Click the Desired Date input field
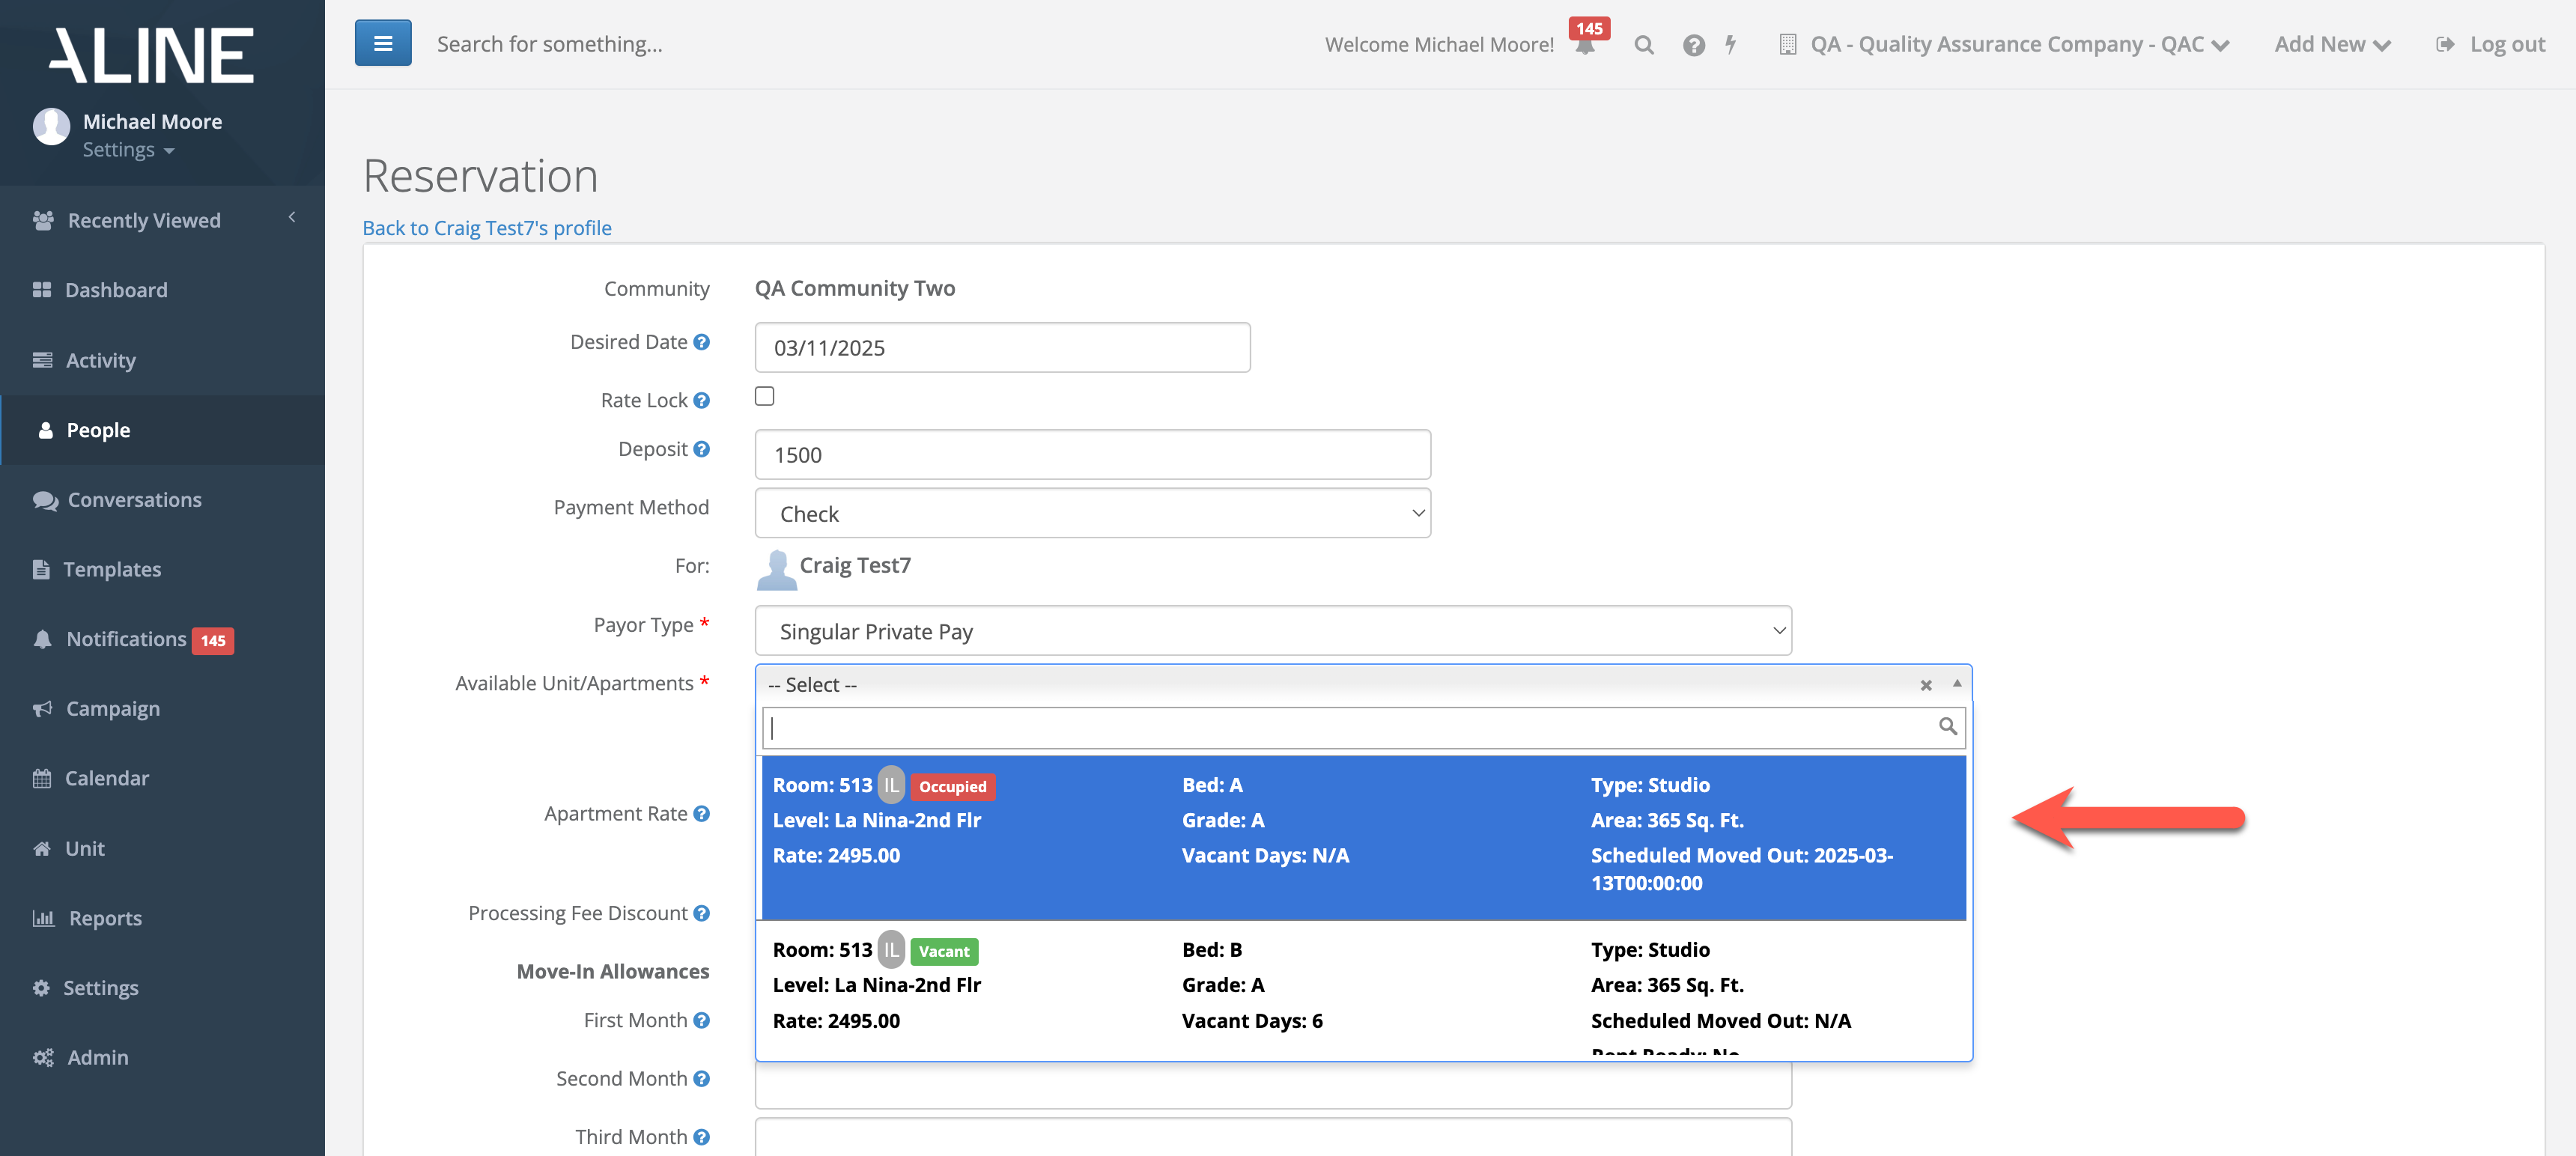Screen dimensions: 2576x1156 [x=1001, y=348]
